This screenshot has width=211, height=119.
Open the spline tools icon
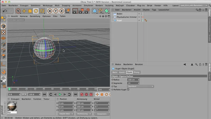(x=100, y=11)
